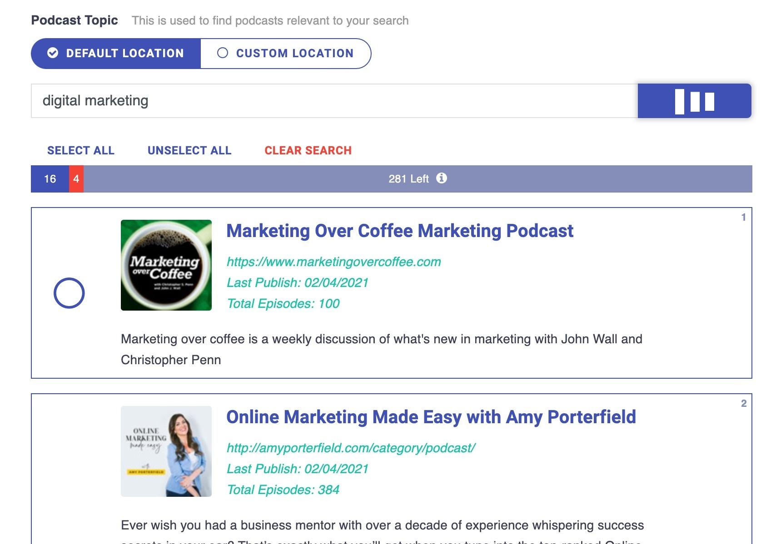Click the red 4 counter segment
766x544 pixels.
pyautogui.click(x=76, y=179)
